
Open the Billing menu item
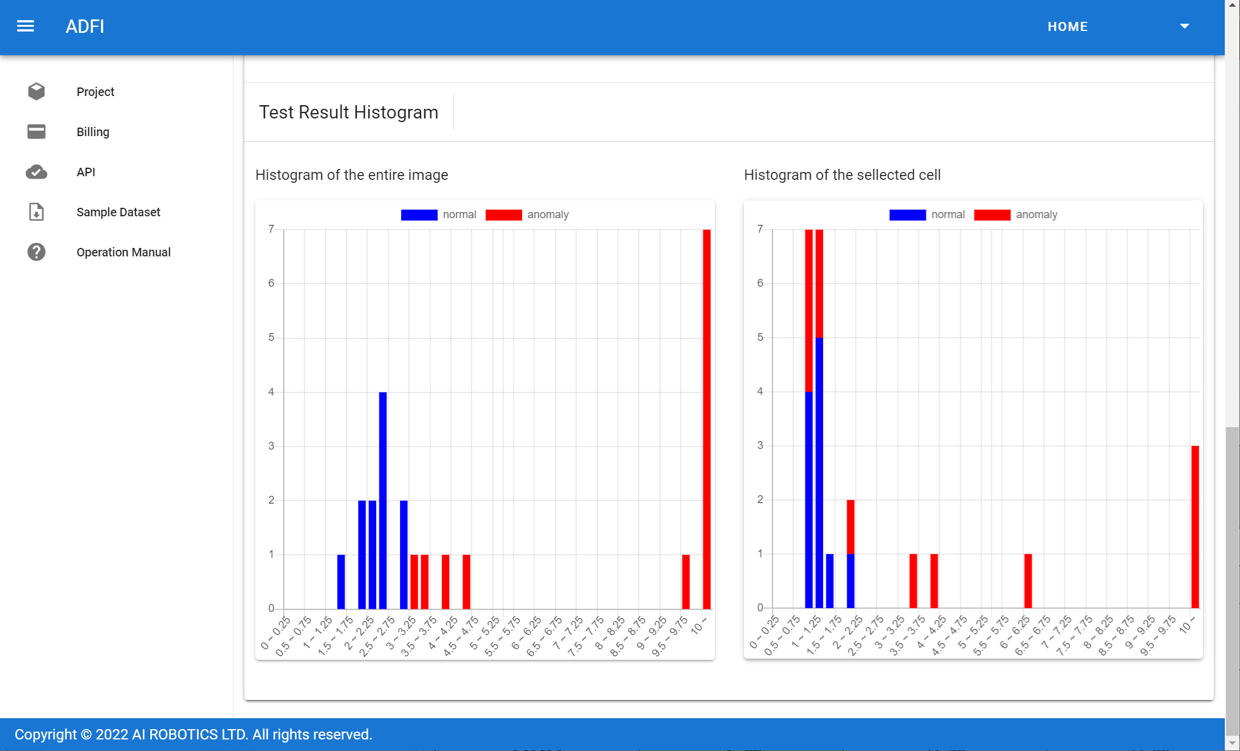(x=93, y=132)
